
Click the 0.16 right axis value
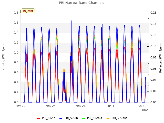(x=153, y=13)
